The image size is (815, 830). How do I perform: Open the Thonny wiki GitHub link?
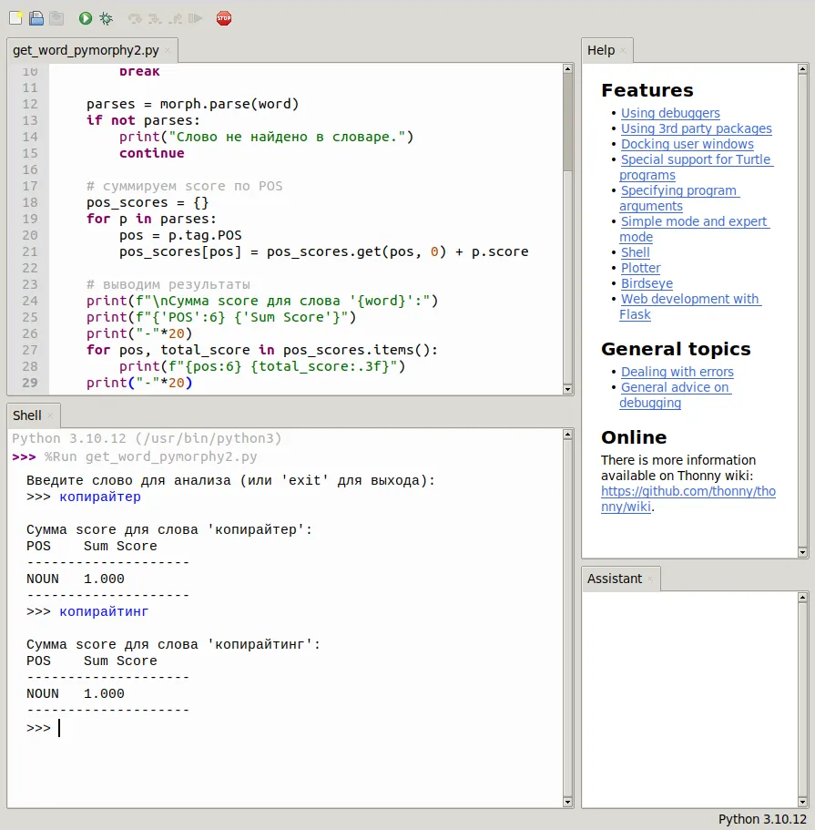pos(688,498)
